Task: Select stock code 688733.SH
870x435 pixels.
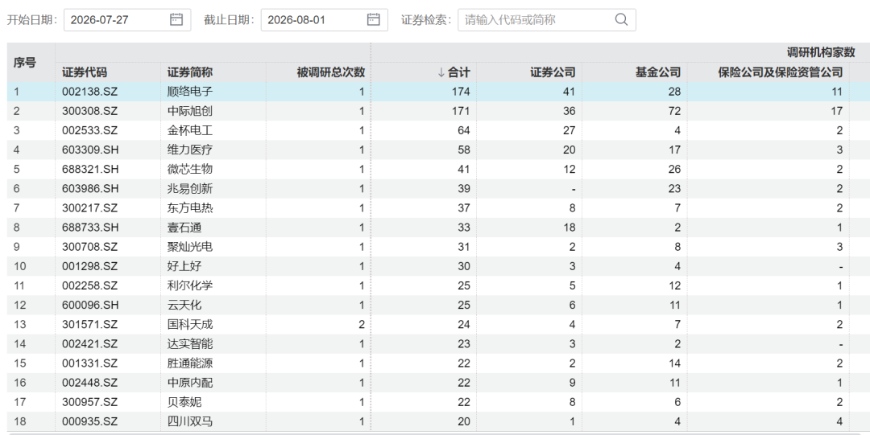Action: 90,228
